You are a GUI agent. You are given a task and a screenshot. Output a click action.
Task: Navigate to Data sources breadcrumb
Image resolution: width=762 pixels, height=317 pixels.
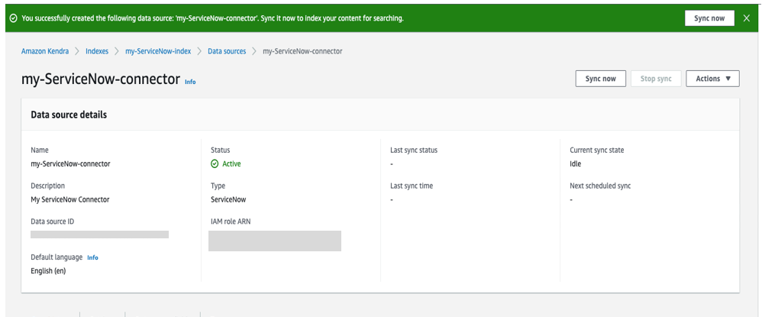click(227, 51)
